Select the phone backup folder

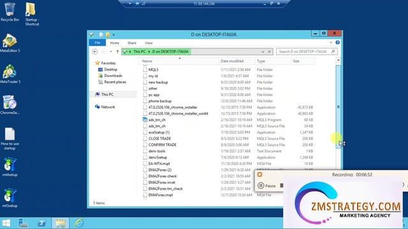click(x=160, y=101)
